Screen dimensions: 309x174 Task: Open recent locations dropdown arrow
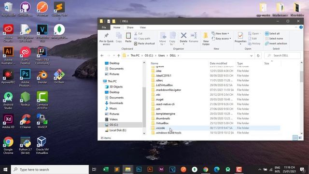[114, 56]
